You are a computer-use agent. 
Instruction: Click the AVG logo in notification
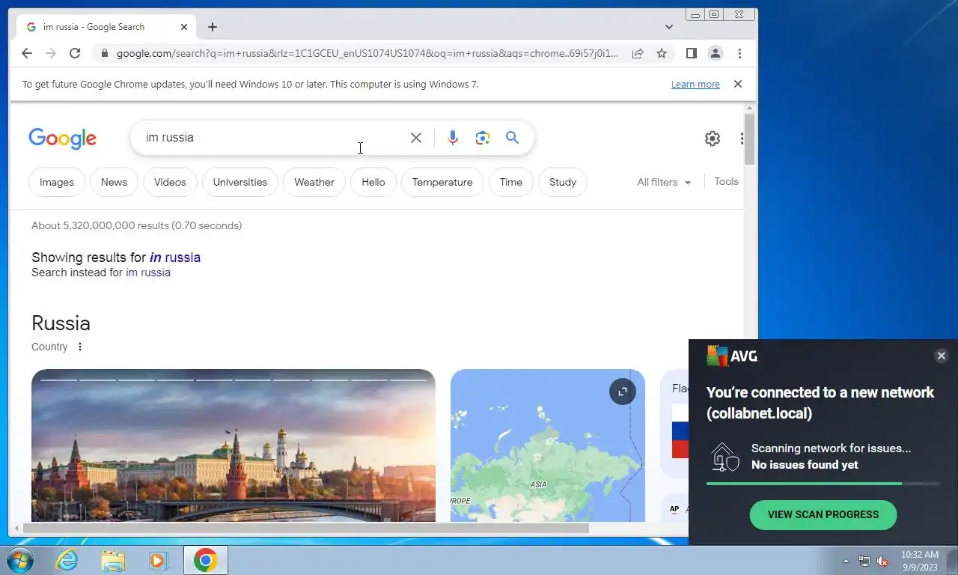coord(732,356)
